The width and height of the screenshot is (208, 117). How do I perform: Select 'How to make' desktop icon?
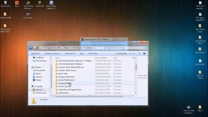coord(189,110)
